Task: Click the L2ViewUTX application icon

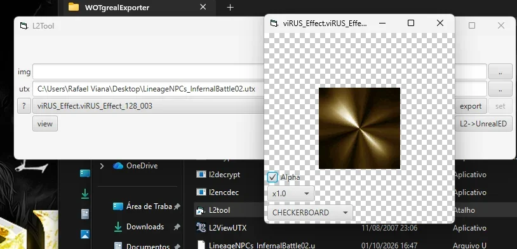Action: click(x=201, y=227)
